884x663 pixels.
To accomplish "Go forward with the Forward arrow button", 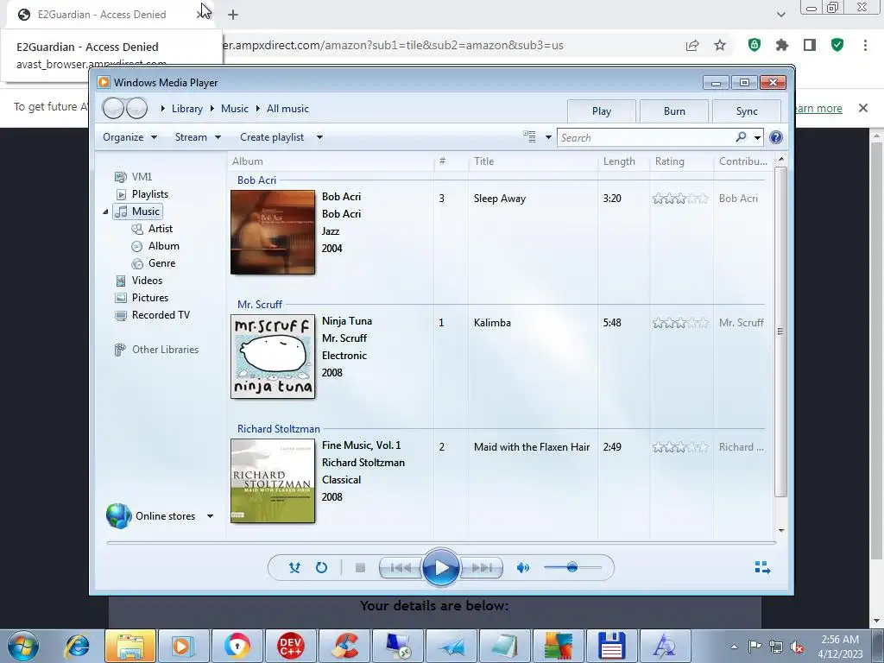I will (x=136, y=108).
